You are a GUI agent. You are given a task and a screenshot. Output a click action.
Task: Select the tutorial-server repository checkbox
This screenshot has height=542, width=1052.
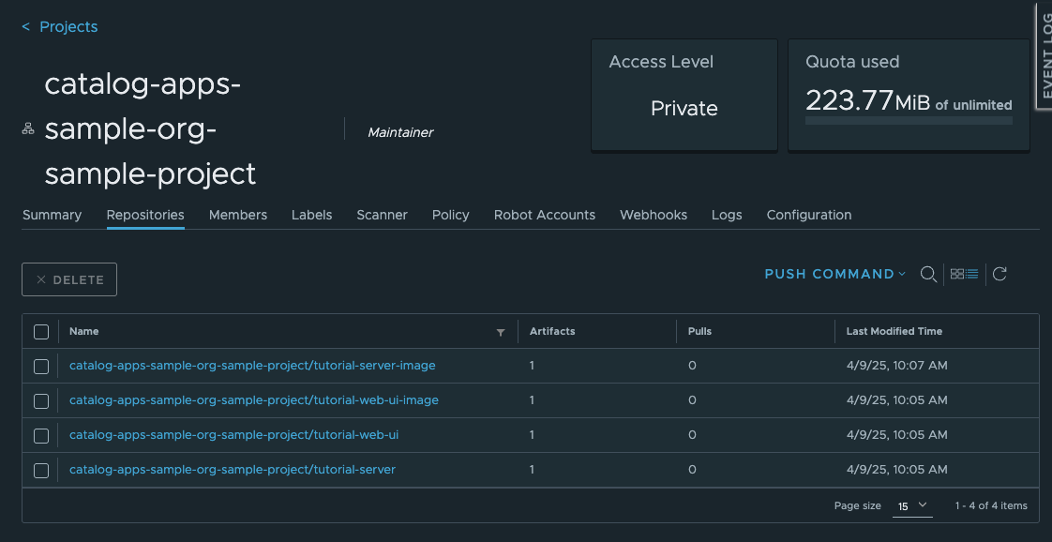(41, 471)
